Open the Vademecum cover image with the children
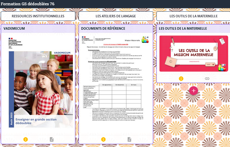230x147 pixels. (38, 85)
